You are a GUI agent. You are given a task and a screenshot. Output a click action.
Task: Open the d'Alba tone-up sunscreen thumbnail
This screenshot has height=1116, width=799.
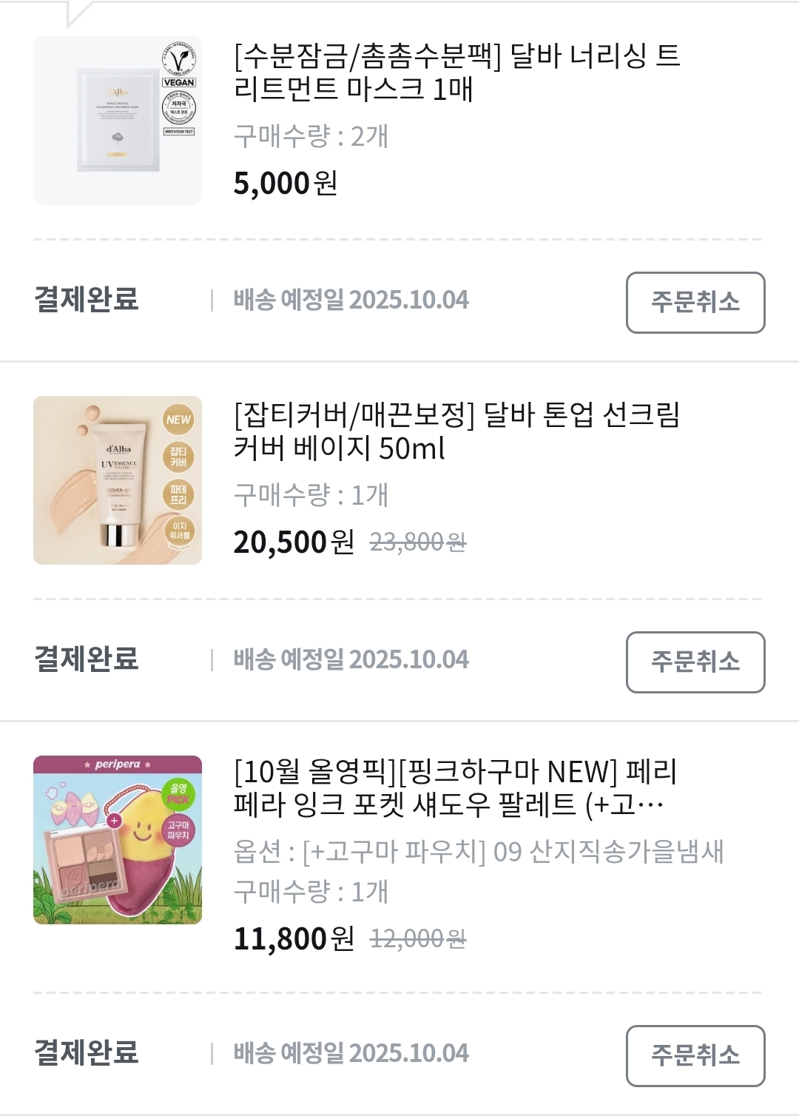118,480
